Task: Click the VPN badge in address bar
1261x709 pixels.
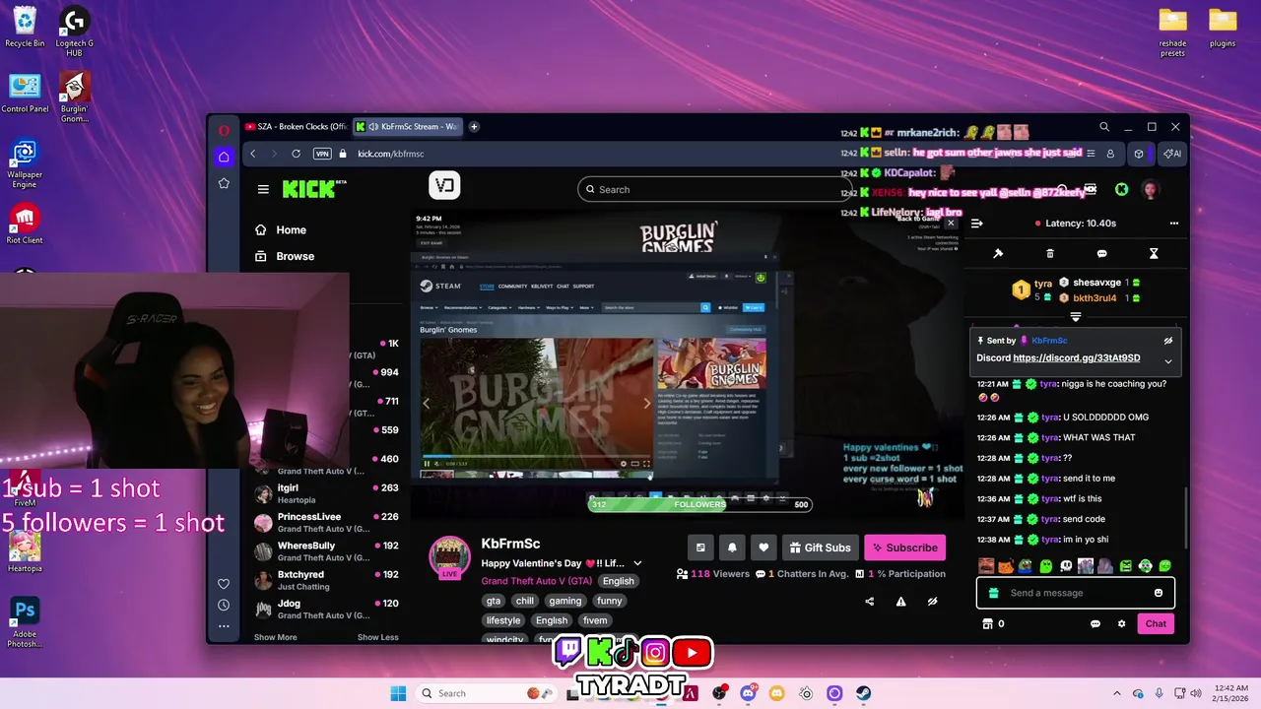Action: click(x=322, y=154)
